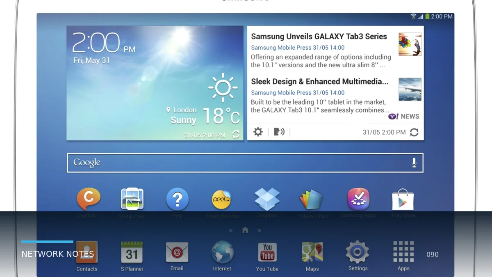492x277 pixels.
Task: Click the Google search bar
Action: 245,163
